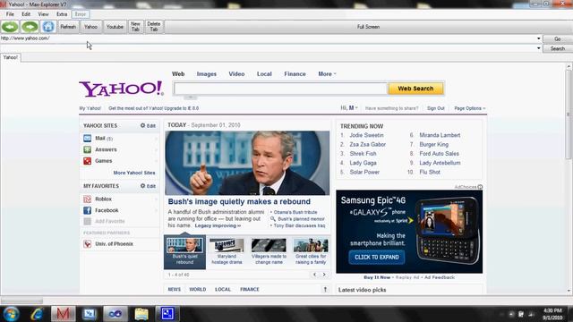
Task: Expand the search bar dropdown arrow
Action: (539, 48)
